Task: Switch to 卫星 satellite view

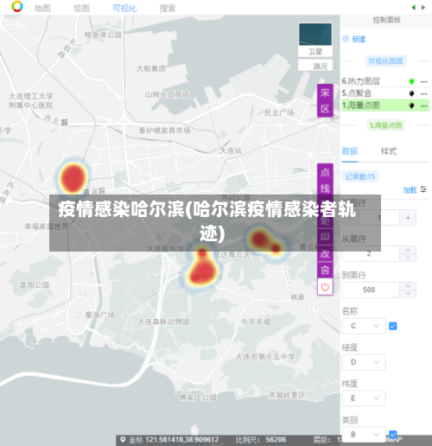Action: pyautogui.click(x=315, y=52)
